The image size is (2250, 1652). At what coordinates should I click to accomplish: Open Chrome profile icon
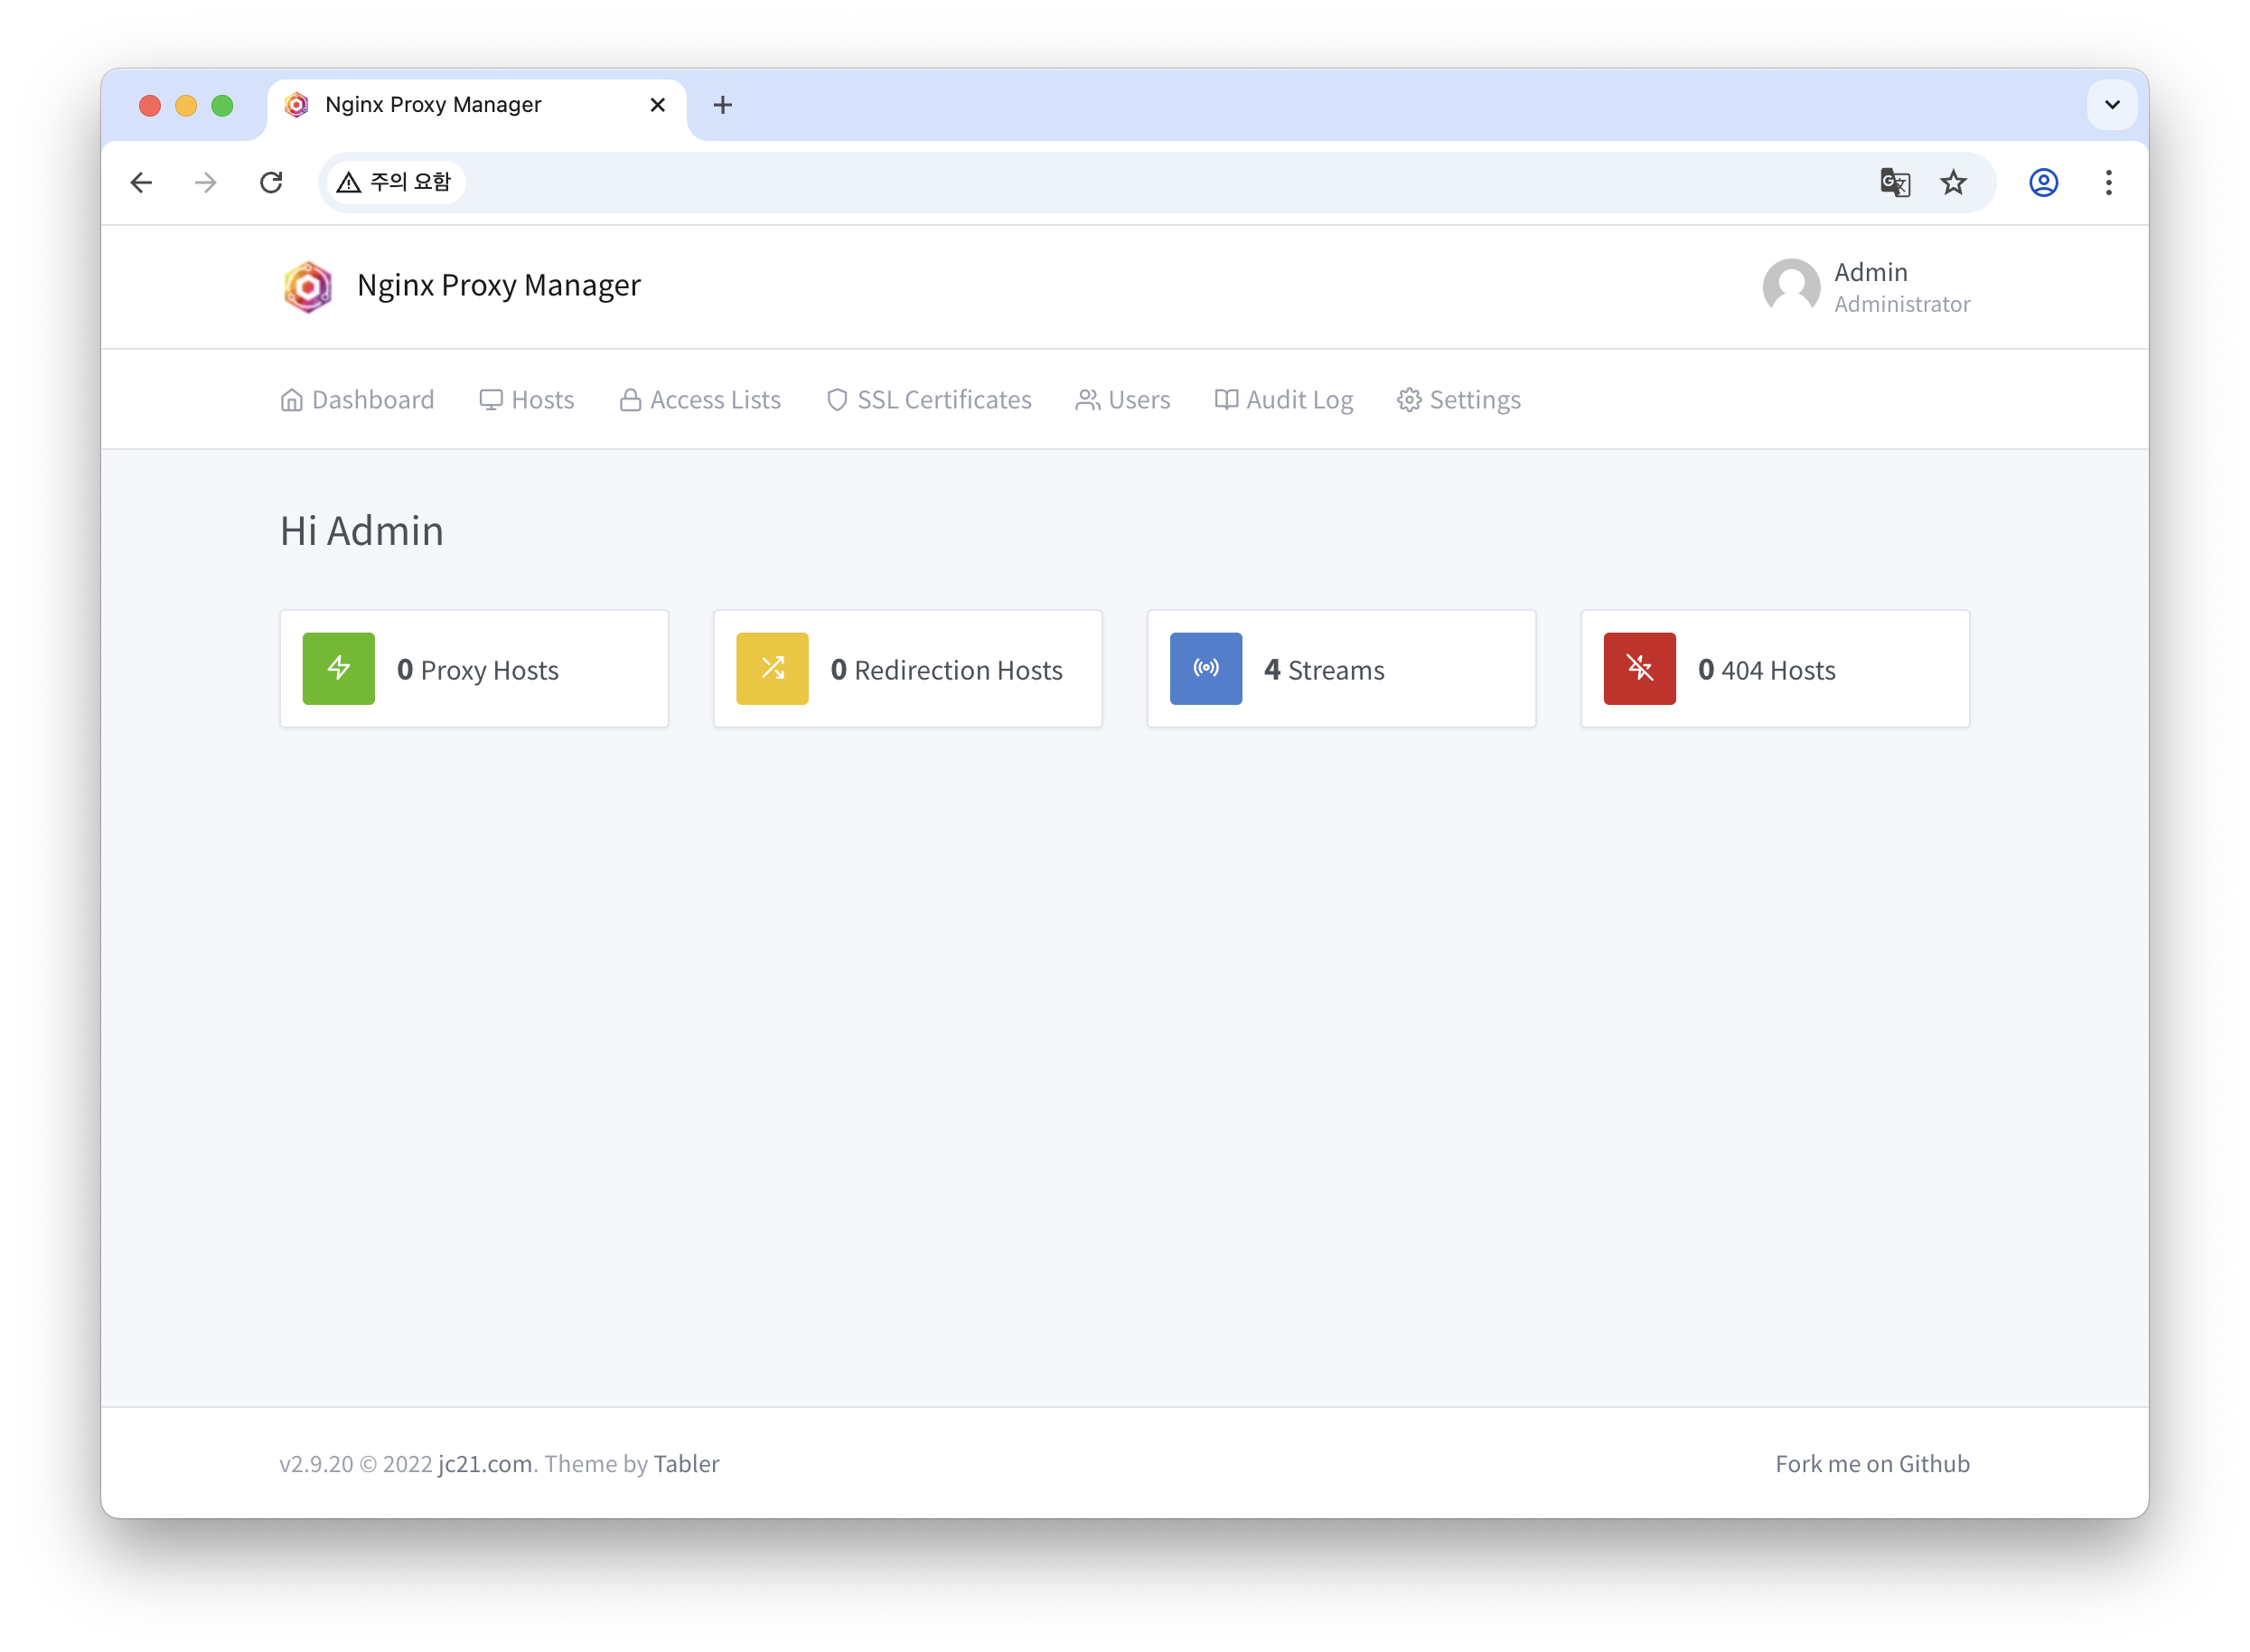(x=2042, y=182)
